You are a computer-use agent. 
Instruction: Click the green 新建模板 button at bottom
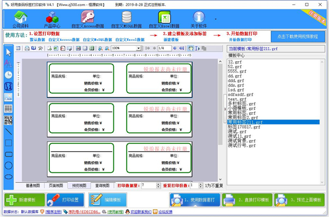(x=25, y=200)
